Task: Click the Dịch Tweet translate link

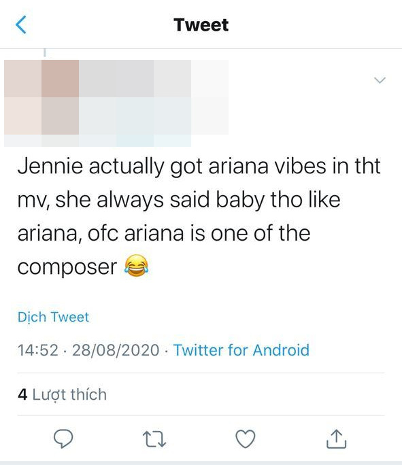Action: tap(54, 317)
